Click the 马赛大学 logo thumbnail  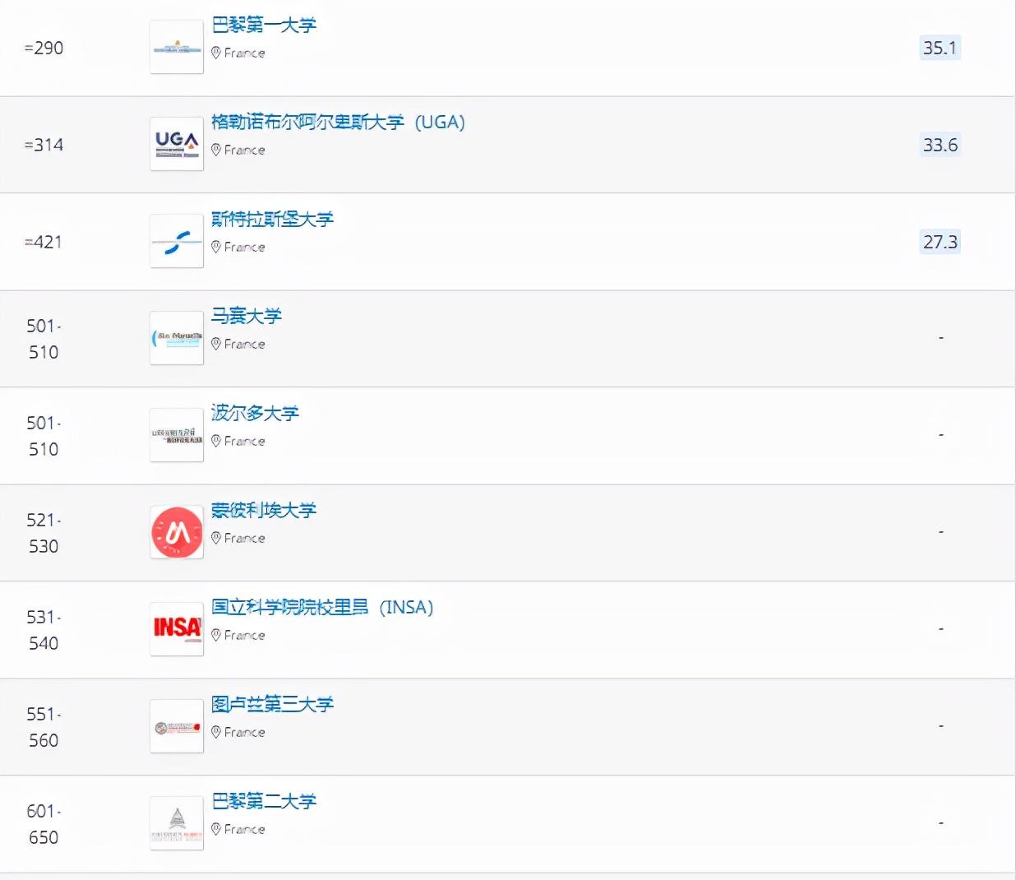click(x=177, y=338)
